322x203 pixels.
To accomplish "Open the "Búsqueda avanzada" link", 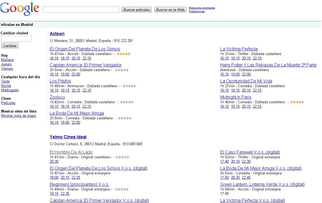I will 202,8.
